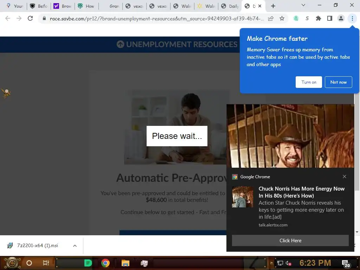Screen dimensions: 360x270
Task: Switch to the 'Daily' tab
Action: tap(230, 6)
